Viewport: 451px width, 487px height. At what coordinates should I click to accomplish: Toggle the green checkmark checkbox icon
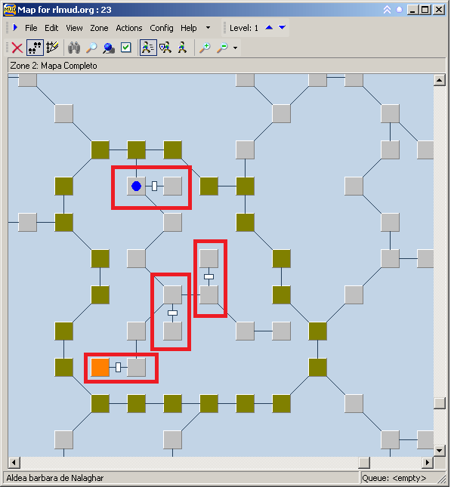tap(126, 48)
